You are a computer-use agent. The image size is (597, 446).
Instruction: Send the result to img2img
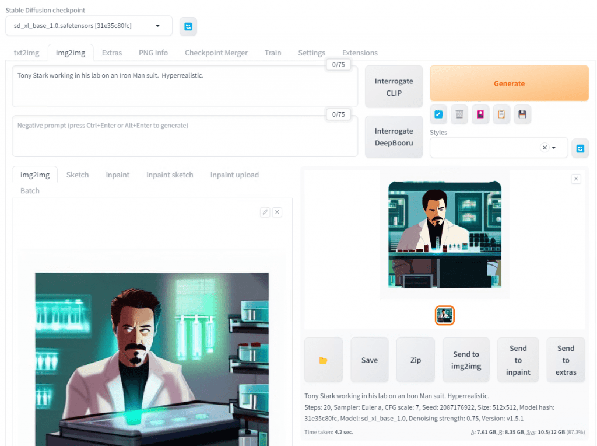pyautogui.click(x=466, y=360)
